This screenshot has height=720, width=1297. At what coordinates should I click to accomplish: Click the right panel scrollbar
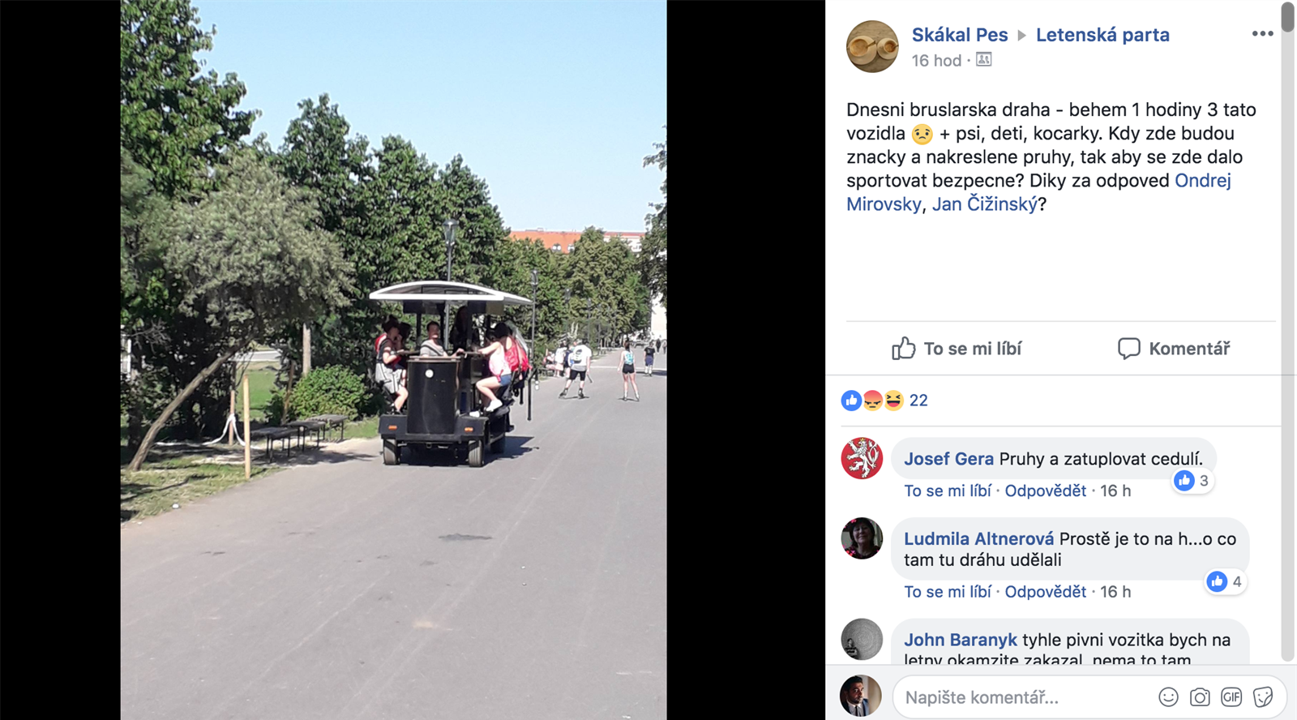[1287, 332]
